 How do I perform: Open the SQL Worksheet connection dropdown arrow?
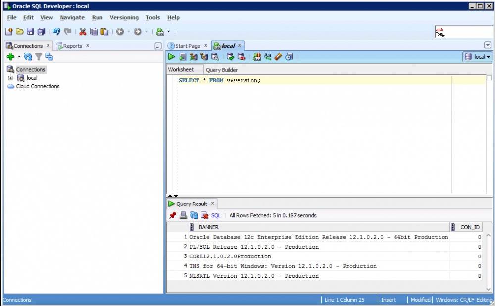coord(169,31)
